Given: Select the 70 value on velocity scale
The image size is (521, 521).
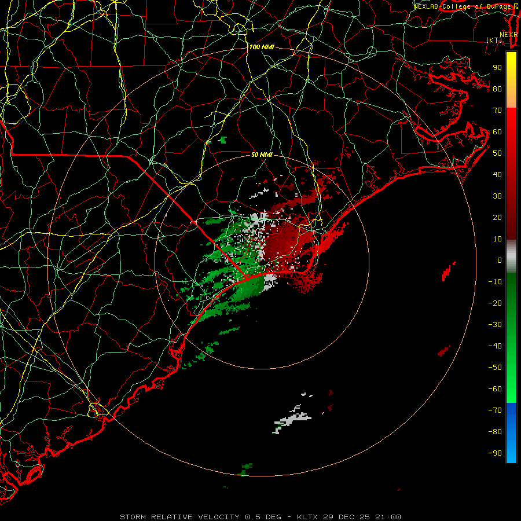Looking at the screenshot, I should coord(497,111).
